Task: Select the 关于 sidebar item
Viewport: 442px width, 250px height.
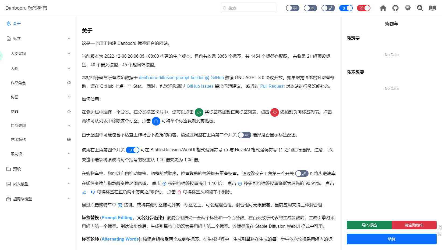Action: pyautogui.click(x=38, y=24)
